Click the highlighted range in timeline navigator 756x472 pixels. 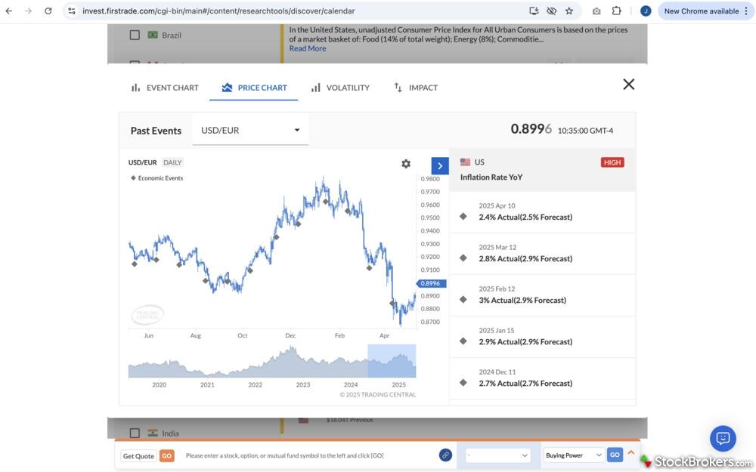(x=392, y=361)
